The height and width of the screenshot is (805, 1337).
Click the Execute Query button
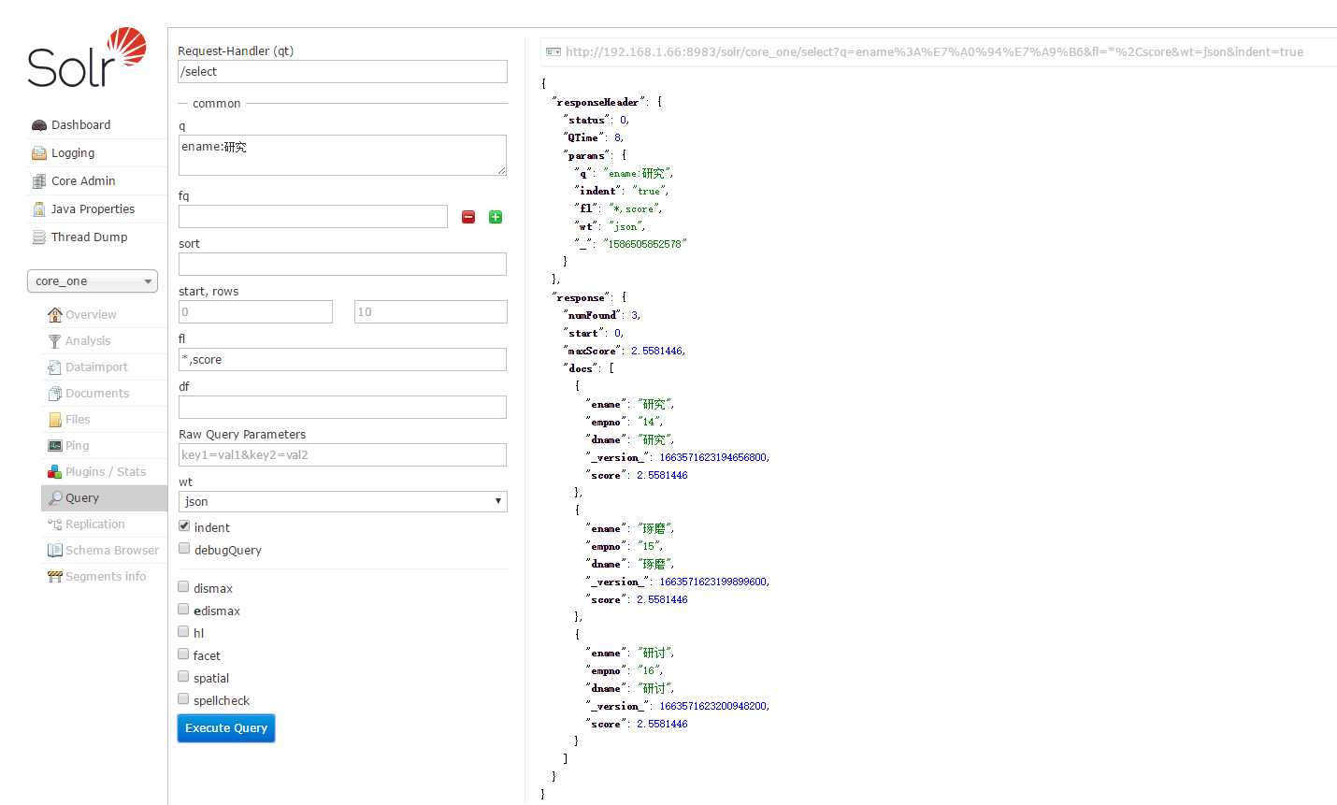pyautogui.click(x=226, y=728)
